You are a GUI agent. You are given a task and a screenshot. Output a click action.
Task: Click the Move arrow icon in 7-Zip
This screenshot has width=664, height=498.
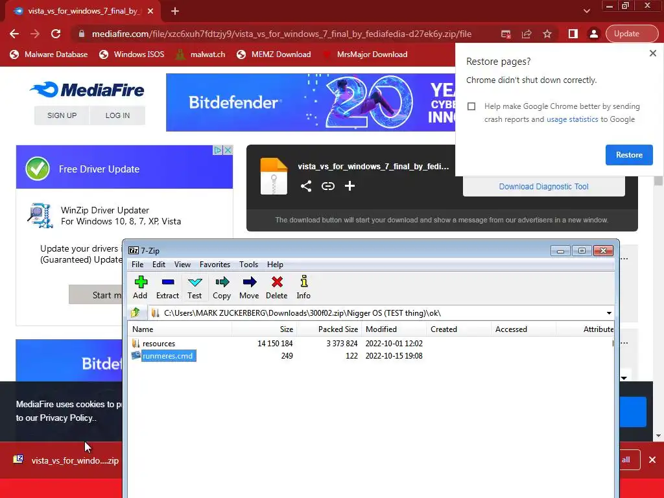pyautogui.click(x=249, y=287)
